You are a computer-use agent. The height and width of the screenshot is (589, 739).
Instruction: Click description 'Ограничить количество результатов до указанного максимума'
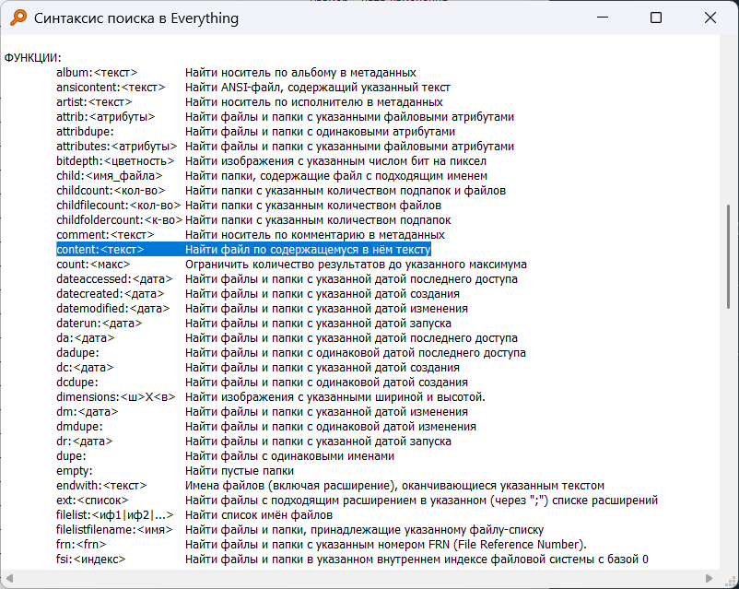[356, 265]
